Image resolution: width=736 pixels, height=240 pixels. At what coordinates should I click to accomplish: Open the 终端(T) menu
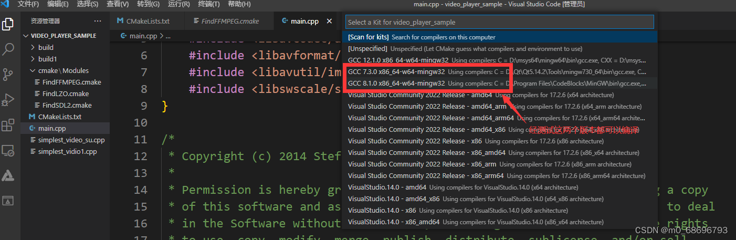point(209,4)
